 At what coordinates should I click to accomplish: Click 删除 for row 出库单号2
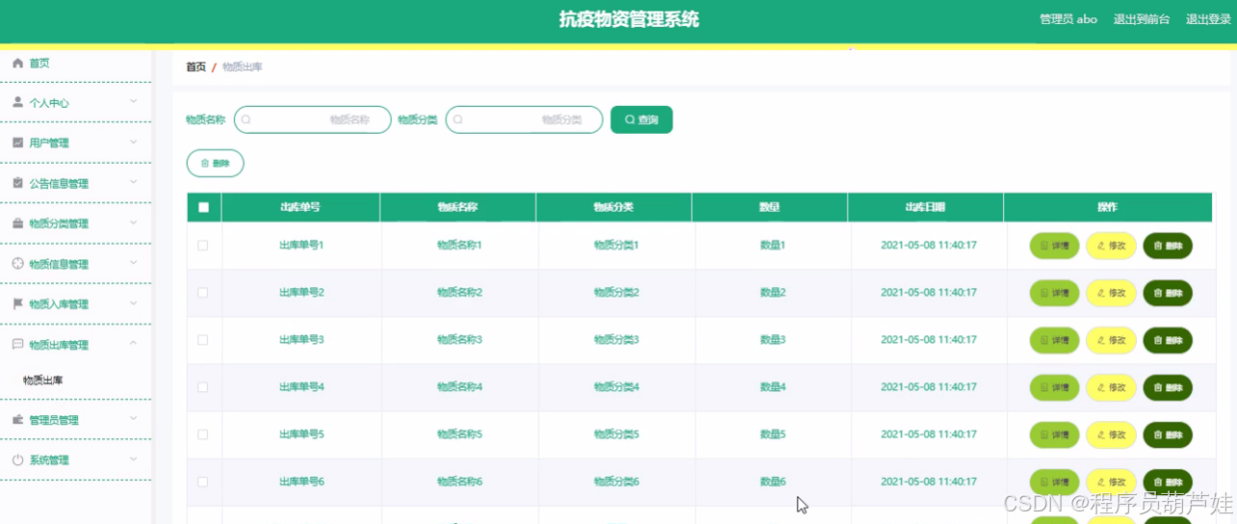tap(1168, 293)
